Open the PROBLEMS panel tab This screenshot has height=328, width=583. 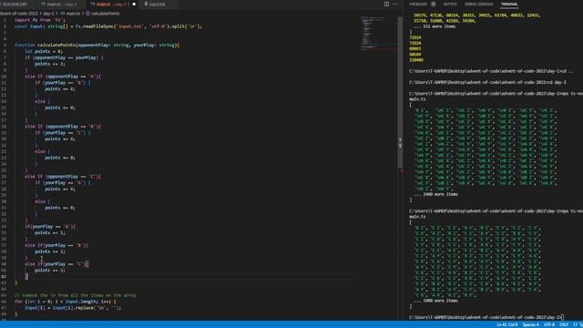418,4
